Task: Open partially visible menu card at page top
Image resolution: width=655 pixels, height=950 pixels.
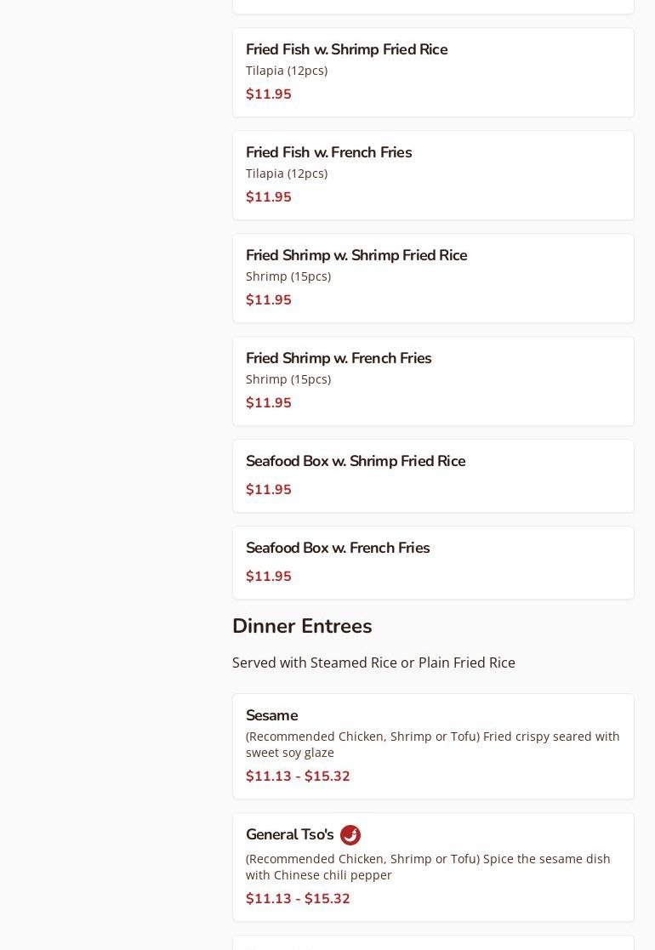Action: tap(433, 6)
